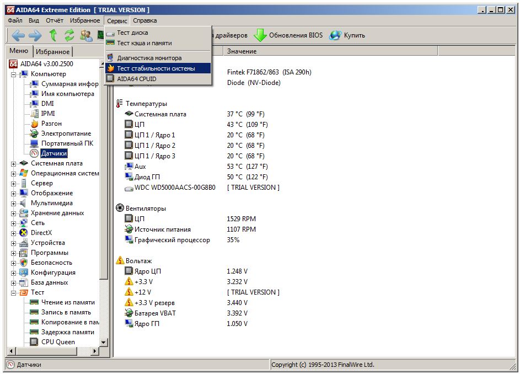
Task: Expand the База данных tree node
Action: click(13, 283)
